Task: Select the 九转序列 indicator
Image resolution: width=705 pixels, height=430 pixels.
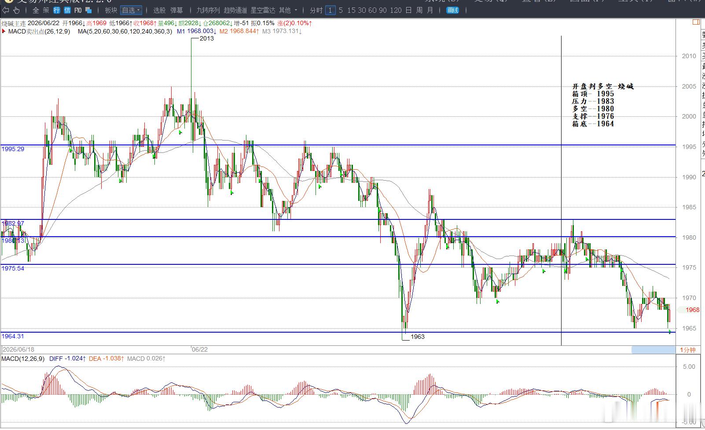Action: coord(208,10)
